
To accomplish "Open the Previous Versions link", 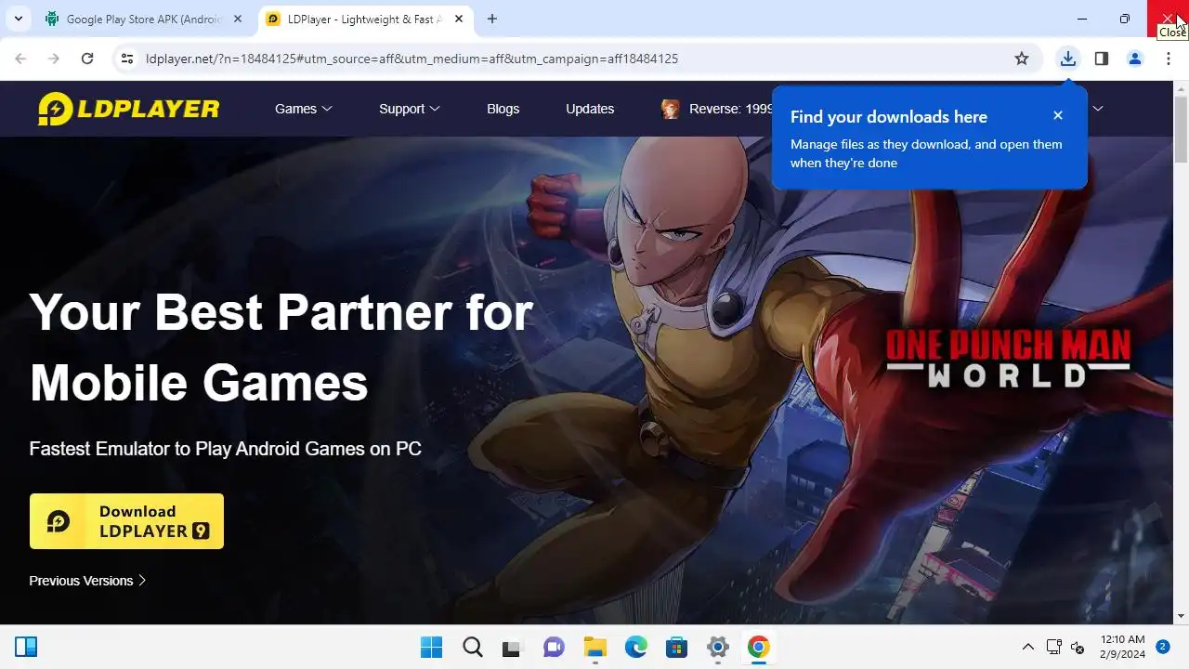I will click(88, 581).
